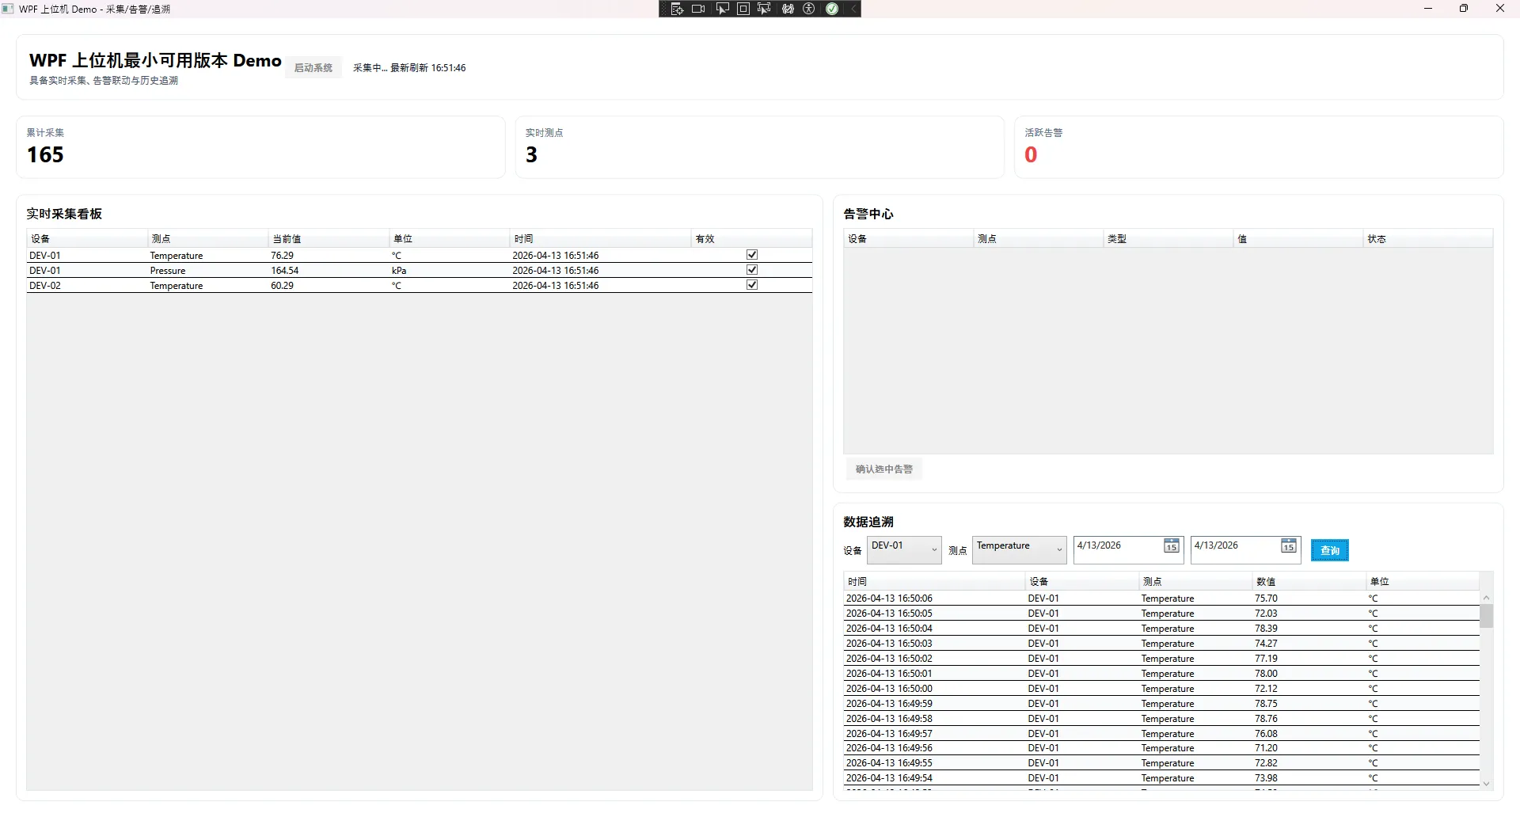Select history row with value 78.75

pos(1161,703)
